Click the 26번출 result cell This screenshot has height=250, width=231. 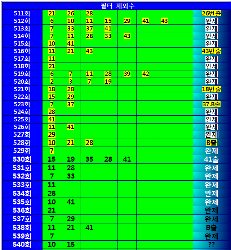coord(212,13)
